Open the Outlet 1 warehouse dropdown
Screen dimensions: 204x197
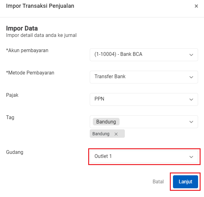pyautogui.click(x=140, y=156)
